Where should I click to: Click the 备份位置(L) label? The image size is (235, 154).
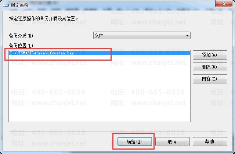(22, 46)
